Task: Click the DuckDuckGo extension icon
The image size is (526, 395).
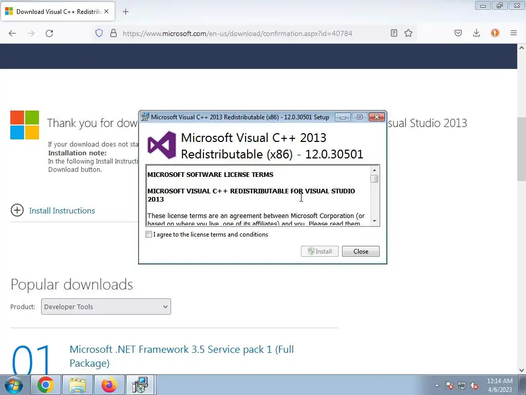Action: 495,33
